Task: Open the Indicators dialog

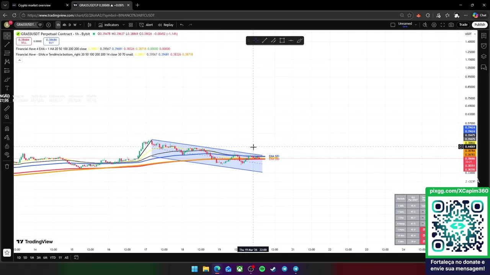Action: (109, 25)
